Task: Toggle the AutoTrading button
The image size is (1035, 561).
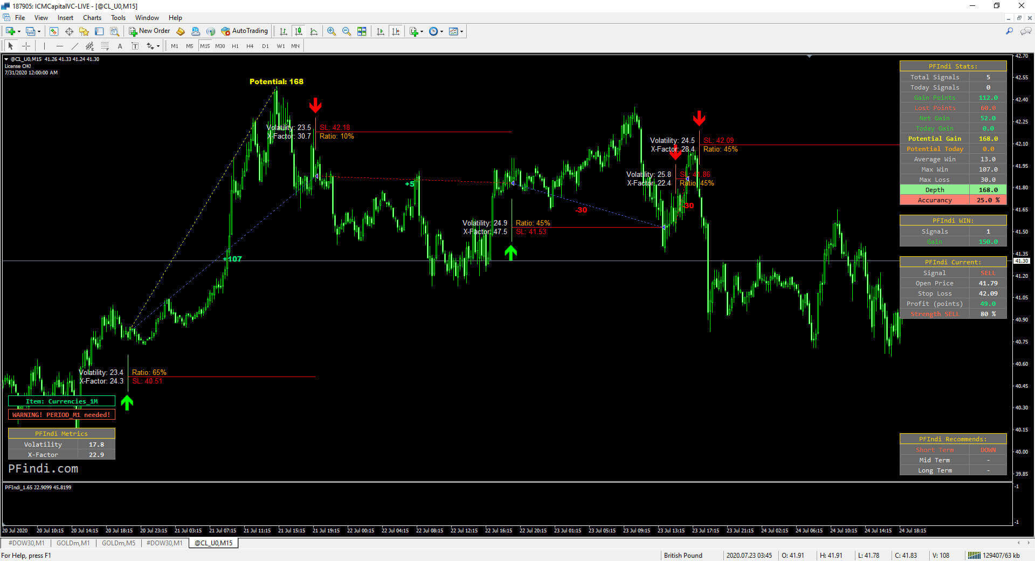Action: click(x=244, y=31)
